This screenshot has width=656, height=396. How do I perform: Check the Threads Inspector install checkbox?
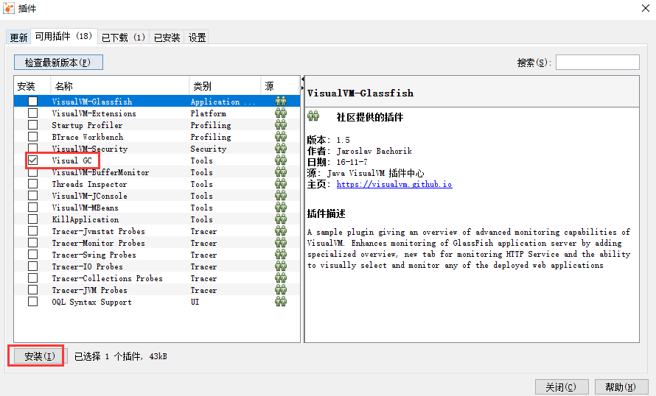[32, 183]
